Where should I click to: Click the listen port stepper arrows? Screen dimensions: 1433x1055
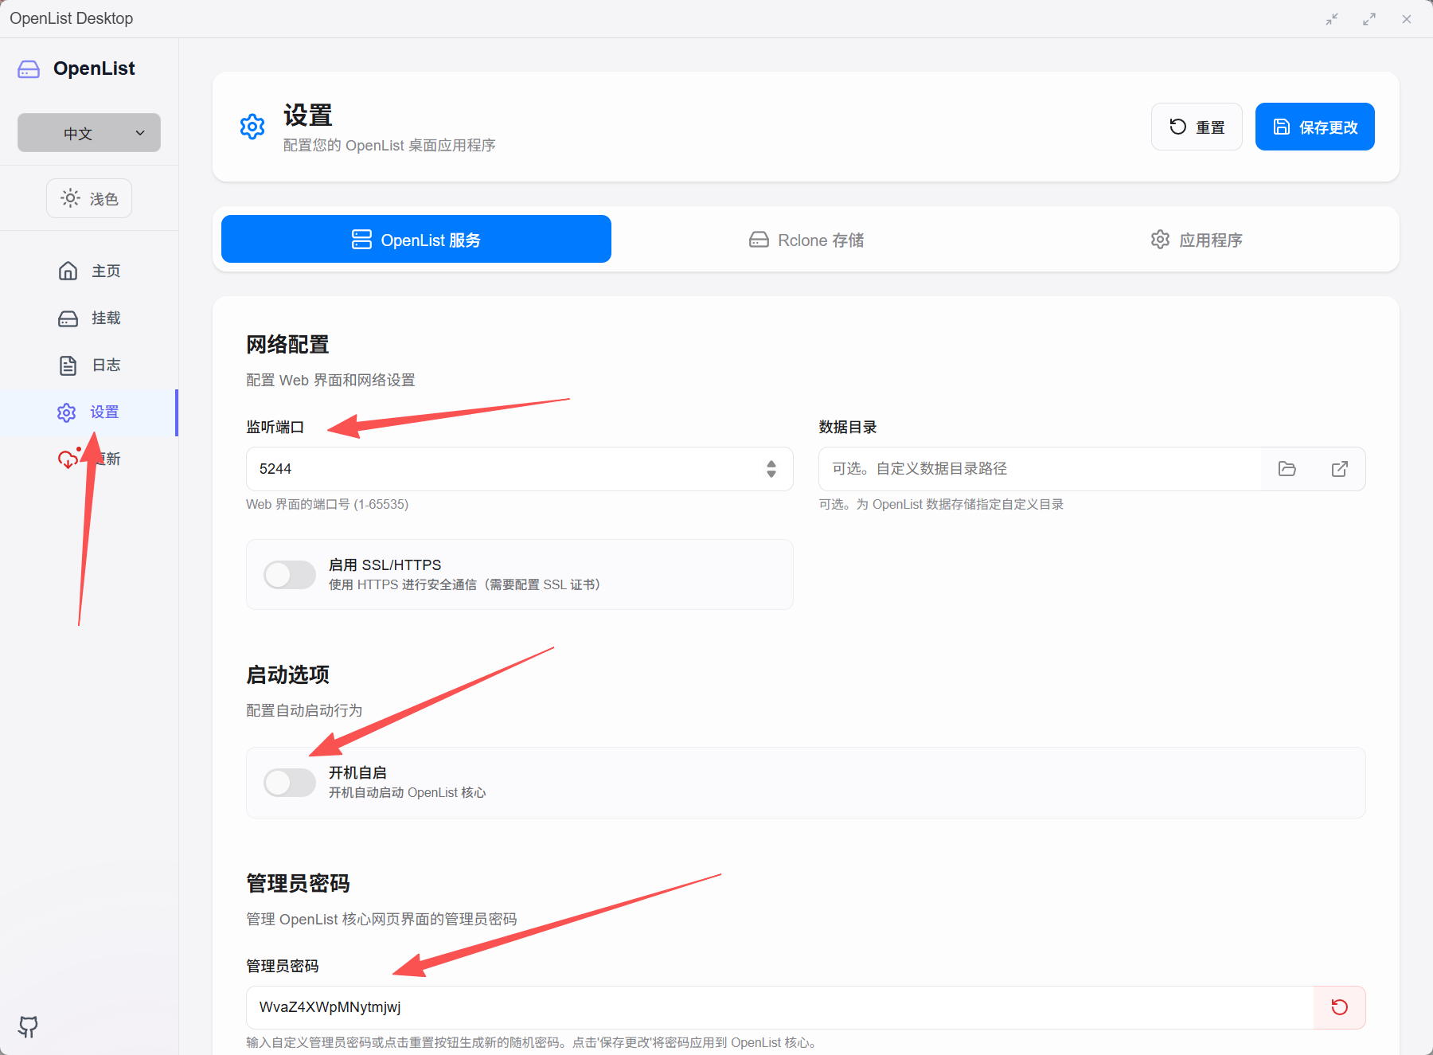[x=771, y=469]
